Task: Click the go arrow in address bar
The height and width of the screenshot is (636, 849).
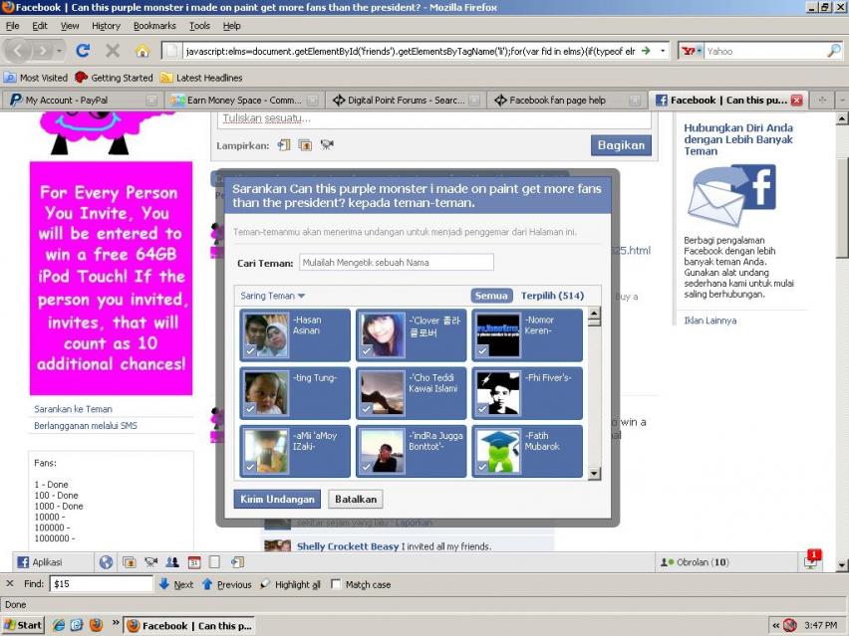Action: coord(646,51)
